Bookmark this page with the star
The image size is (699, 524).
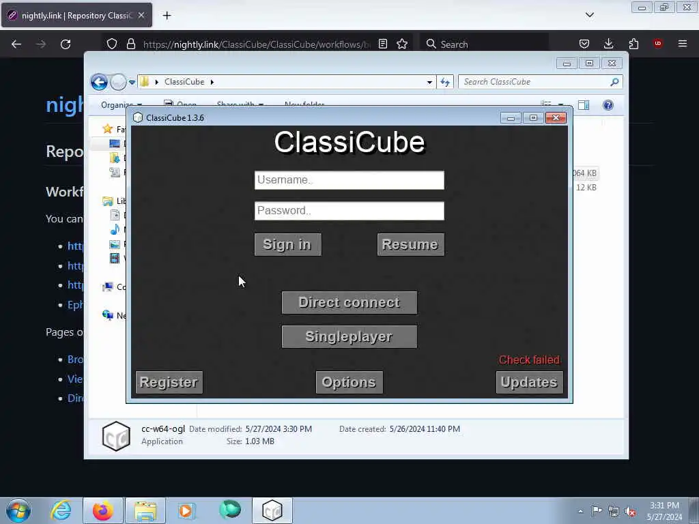pyautogui.click(x=402, y=44)
